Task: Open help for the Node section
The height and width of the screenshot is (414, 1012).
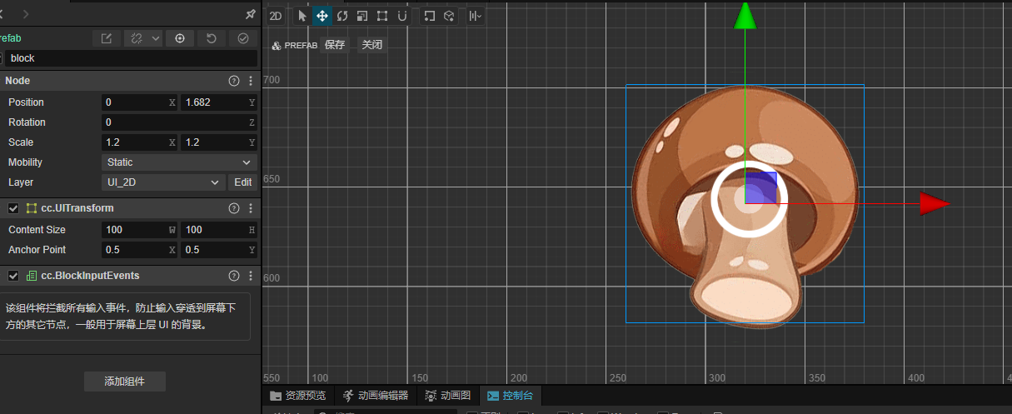Action: click(234, 81)
